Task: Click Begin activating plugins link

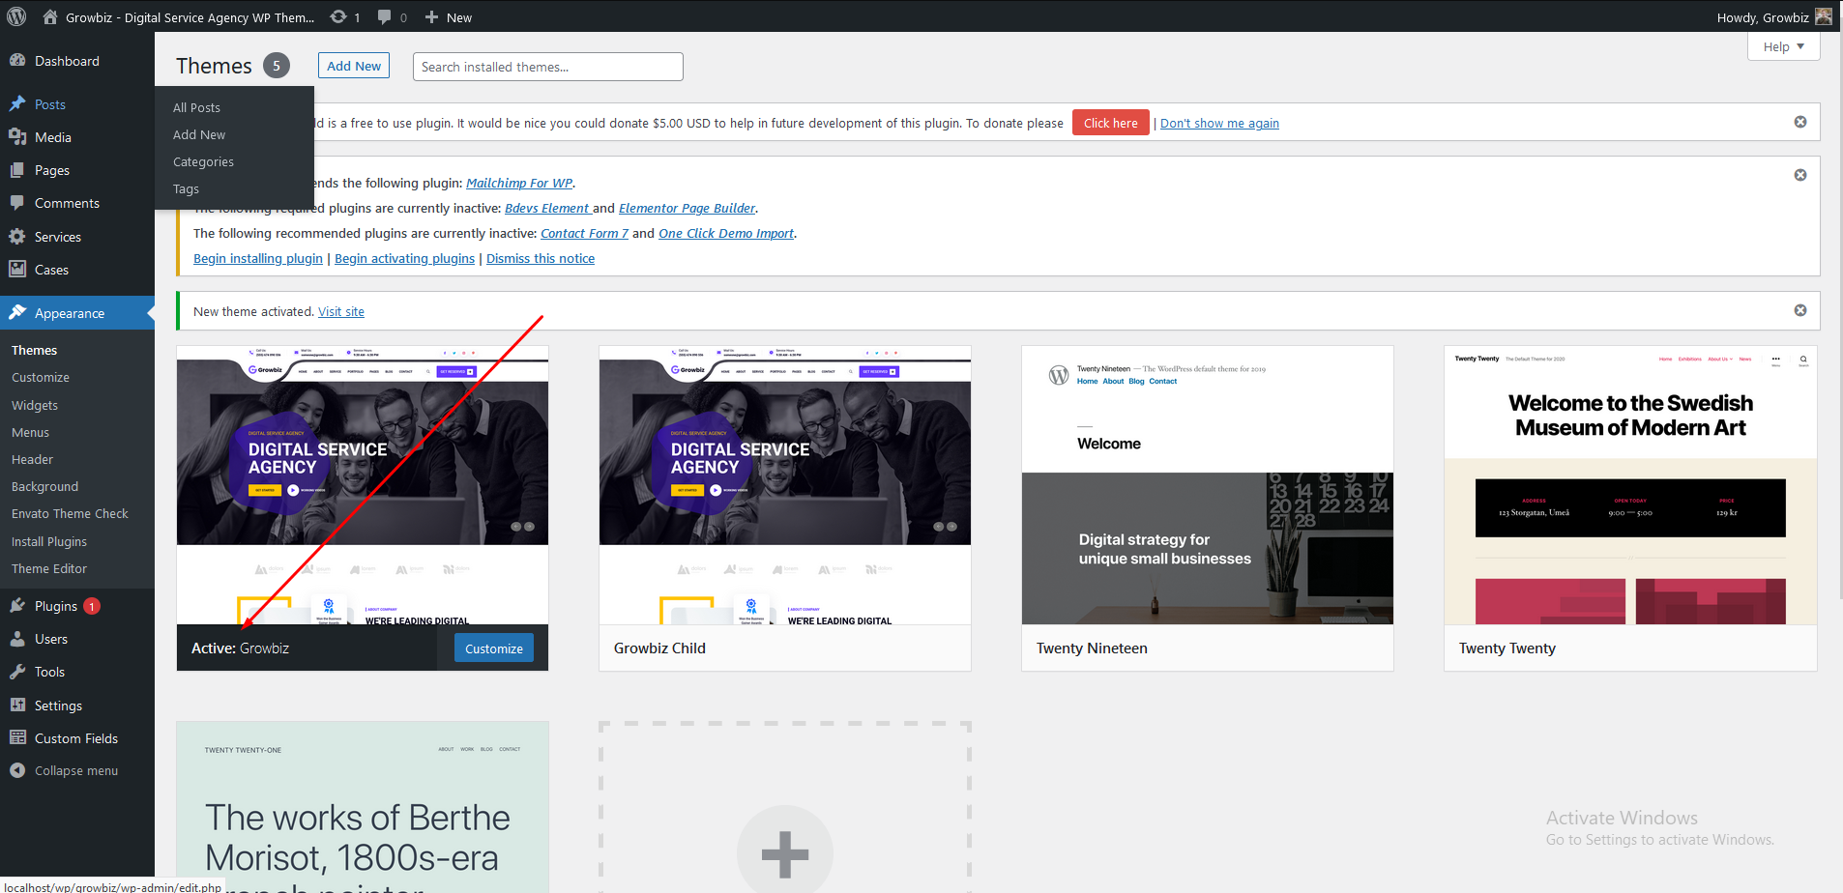Action: coord(404,258)
